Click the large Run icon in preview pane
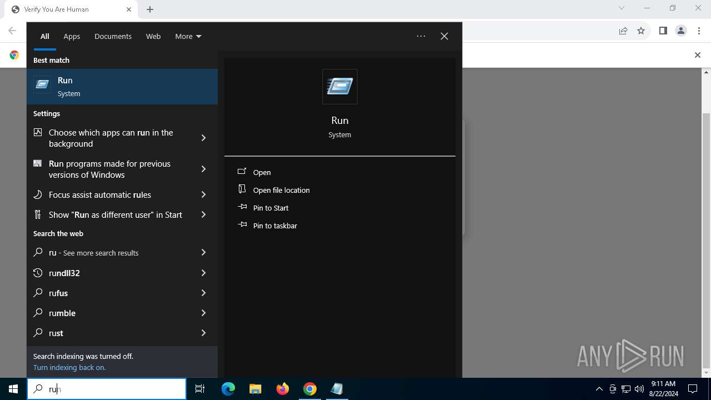This screenshot has width=711, height=400. coord(340,87)
